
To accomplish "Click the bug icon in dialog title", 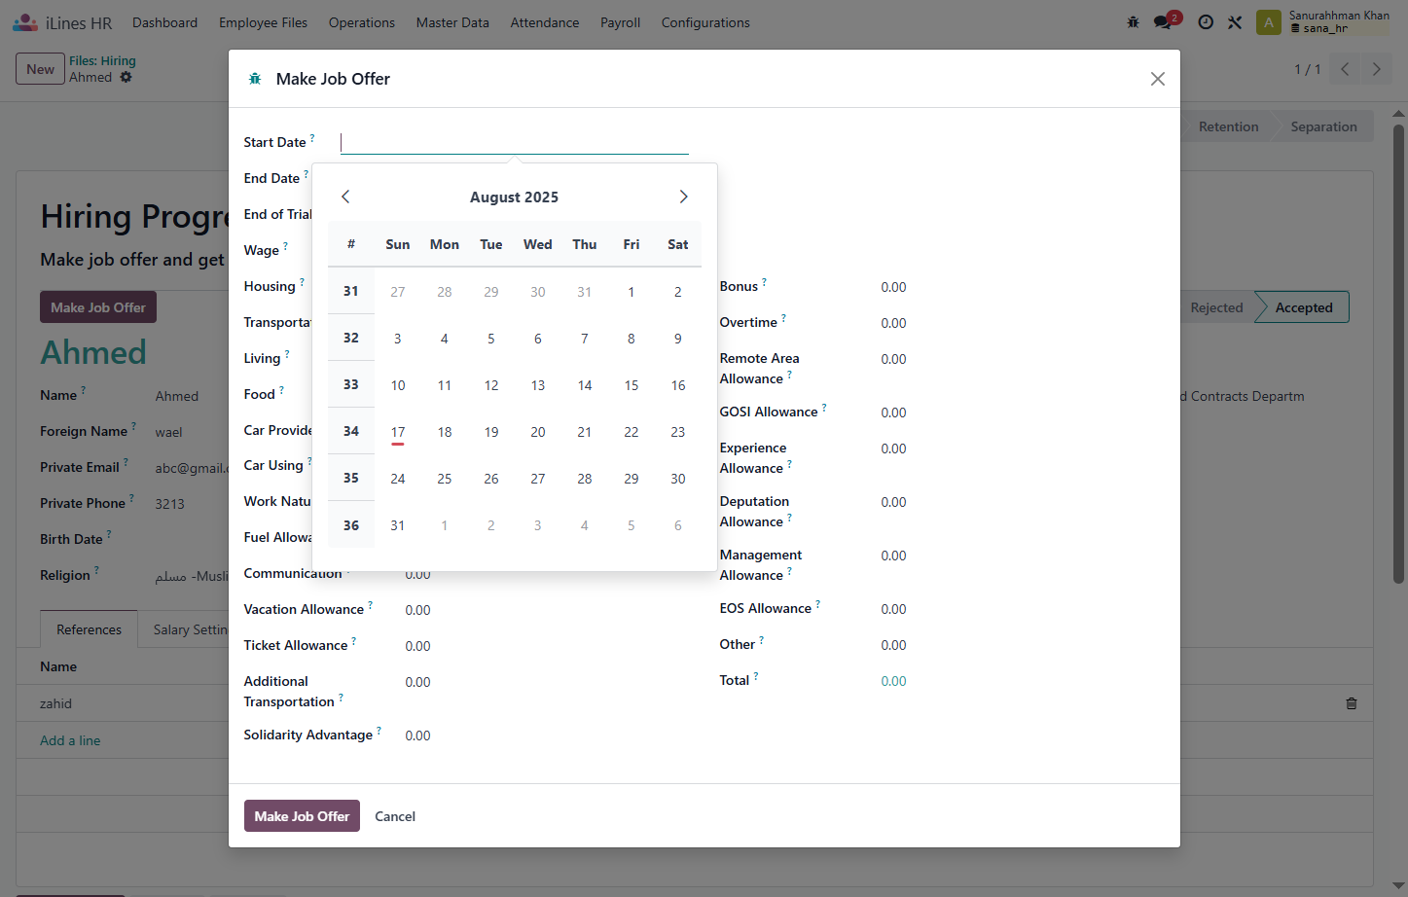I will (255, 79).
